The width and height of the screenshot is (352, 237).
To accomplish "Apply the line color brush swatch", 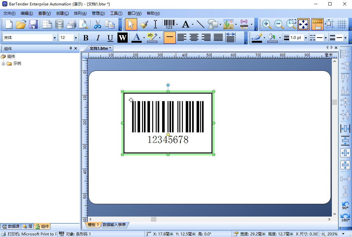I will click(x=257, y=38).
